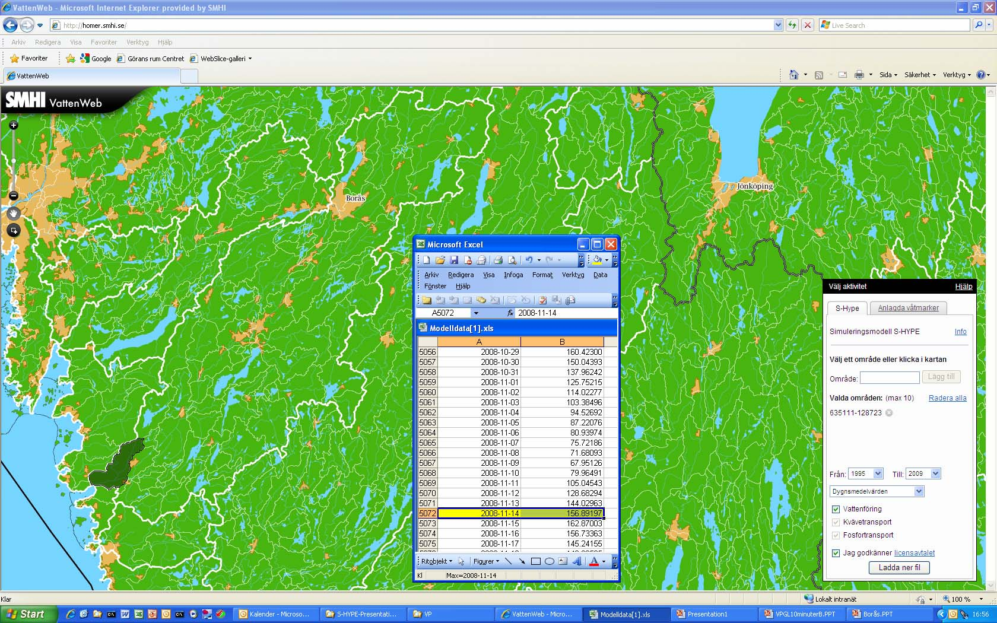Select the Arrow drawing tool in Excel
Viewport: 997px width, 623px height.
click(522, 561)
